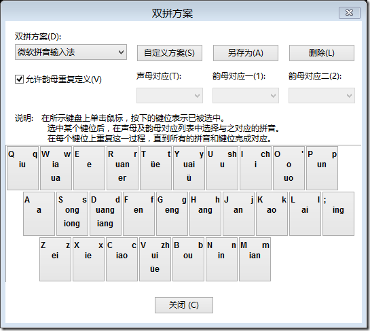The height and width of the screenshot is (331, 370).
Task: Select the J key with an
Action: coord(238,213)
